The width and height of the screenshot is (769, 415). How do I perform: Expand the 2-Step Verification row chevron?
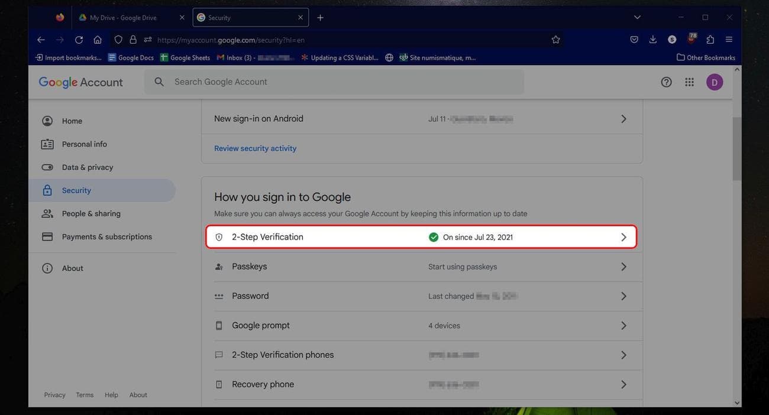(x=623, y=236)
